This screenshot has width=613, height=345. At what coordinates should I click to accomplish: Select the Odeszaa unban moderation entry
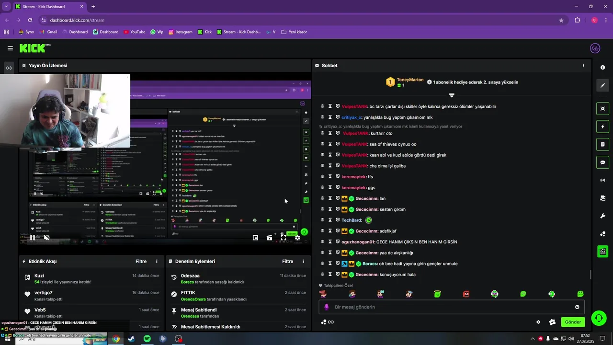click(238, 279)
